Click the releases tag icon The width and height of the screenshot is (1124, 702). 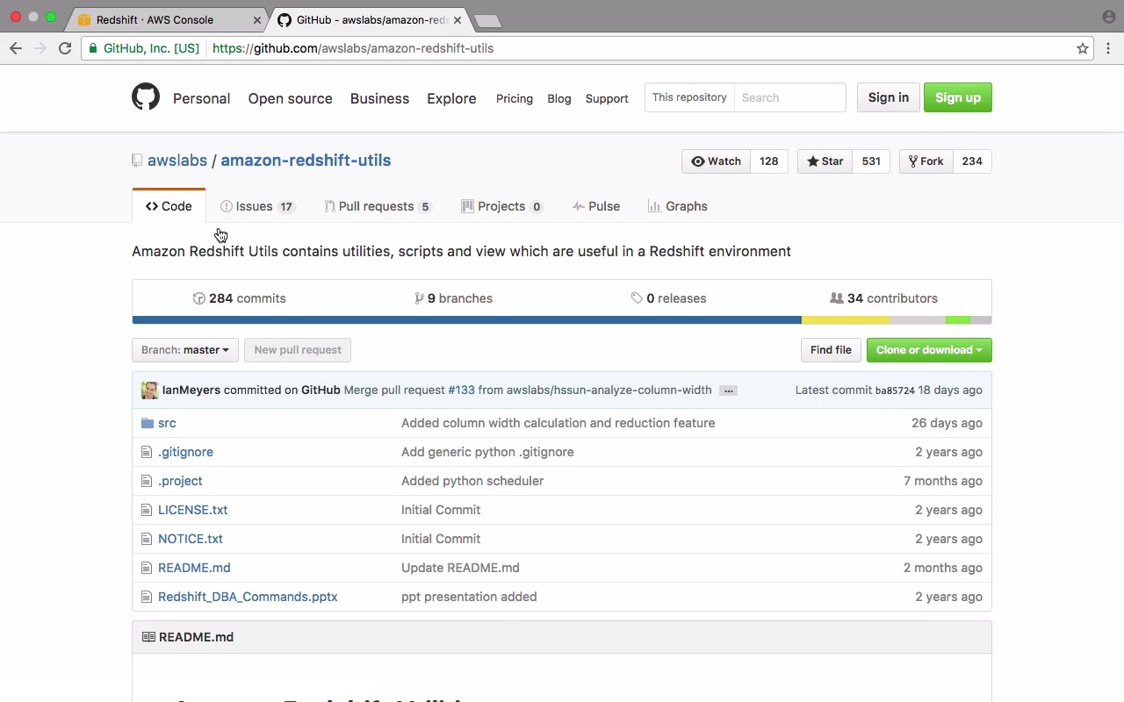point(637,298)
